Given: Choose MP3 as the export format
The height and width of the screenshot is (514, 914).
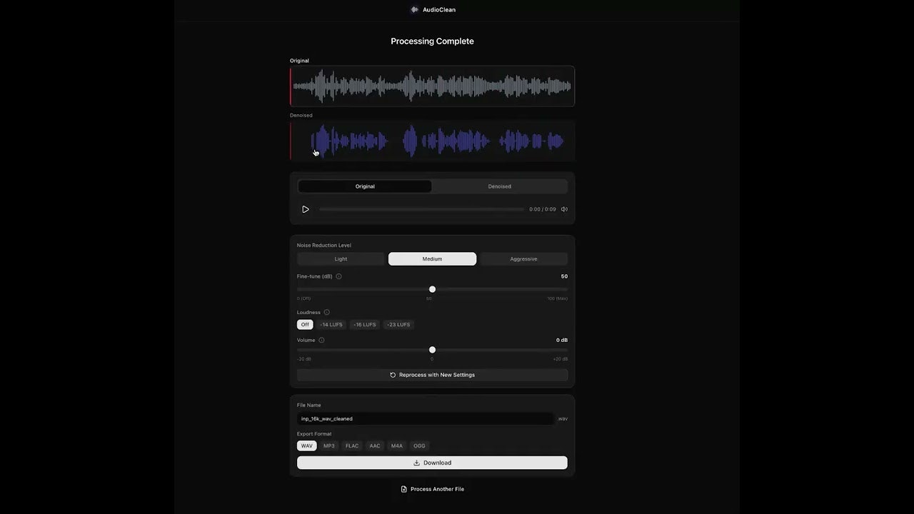Looking at the screenshot, I should (328, 445).
